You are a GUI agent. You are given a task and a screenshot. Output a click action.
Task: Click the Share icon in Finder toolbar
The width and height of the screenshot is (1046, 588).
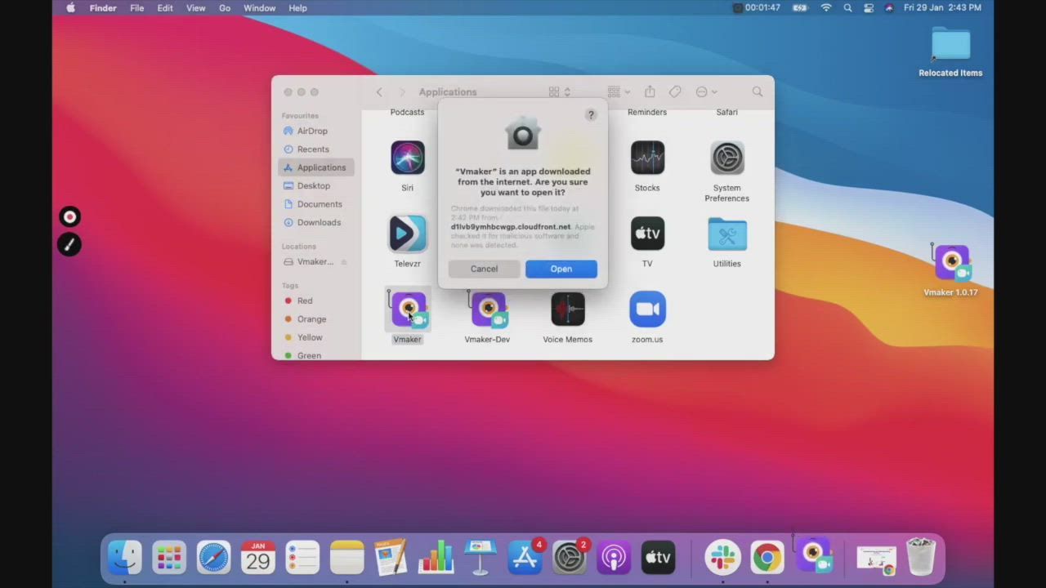point(650,91)
